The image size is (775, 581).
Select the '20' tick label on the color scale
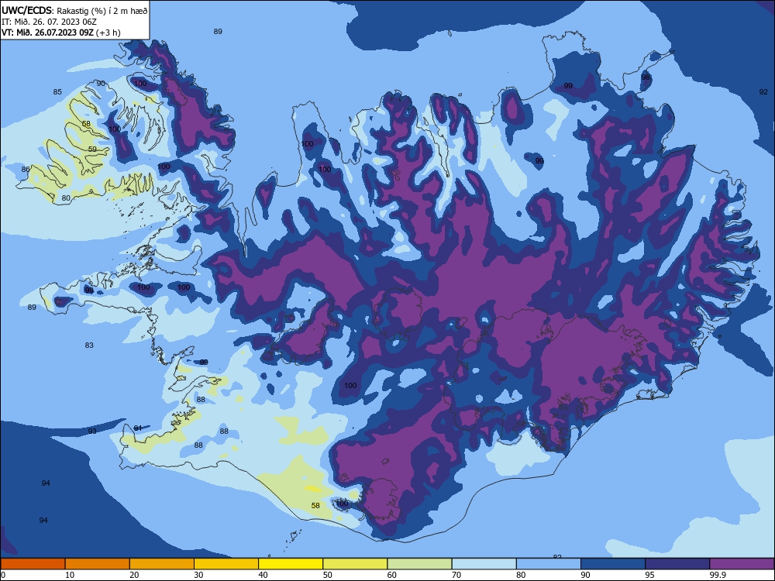(x=134, y=575)
